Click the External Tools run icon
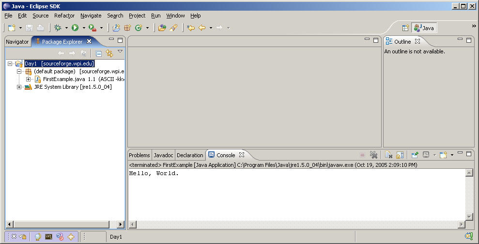Screen dimensions: 479x244 pos(92,28)
